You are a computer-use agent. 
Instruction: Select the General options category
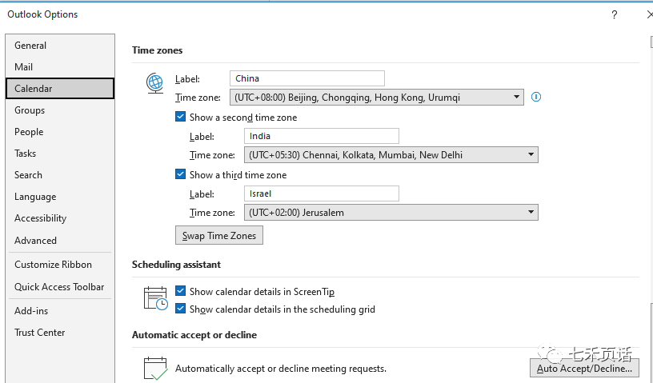tap(60, 46)
